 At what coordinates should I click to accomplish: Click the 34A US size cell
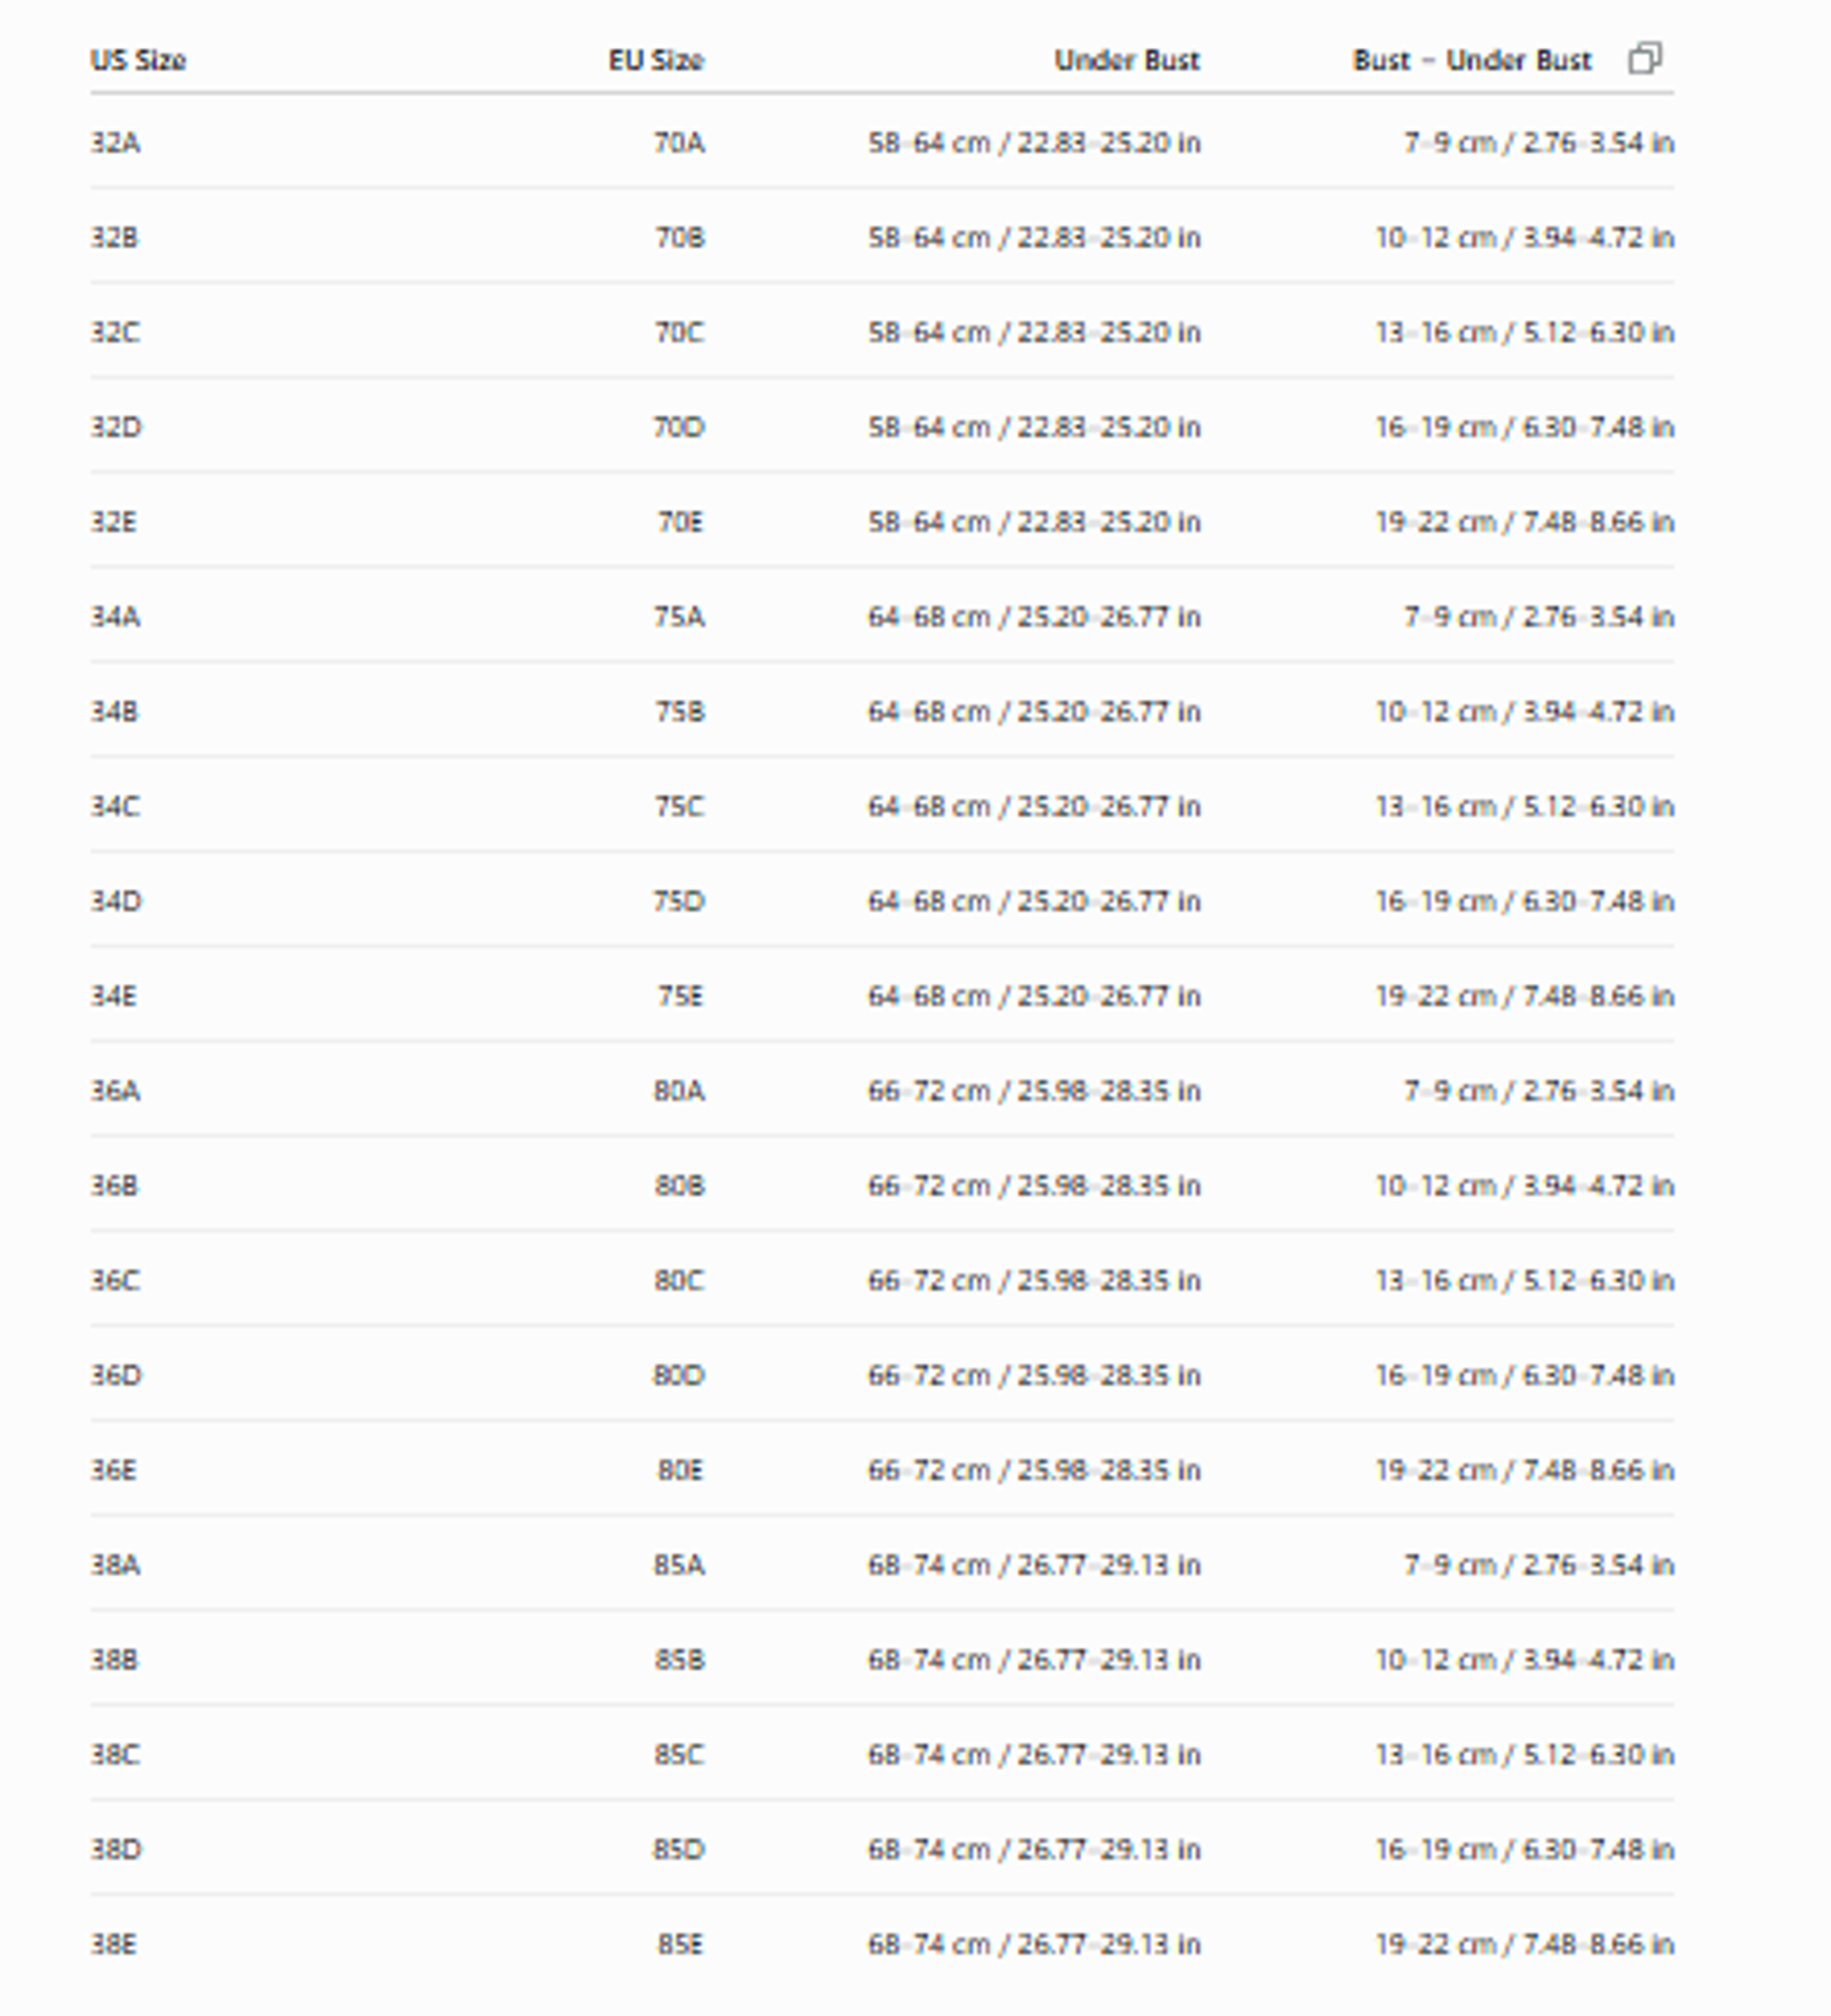(x=115, y=617)
